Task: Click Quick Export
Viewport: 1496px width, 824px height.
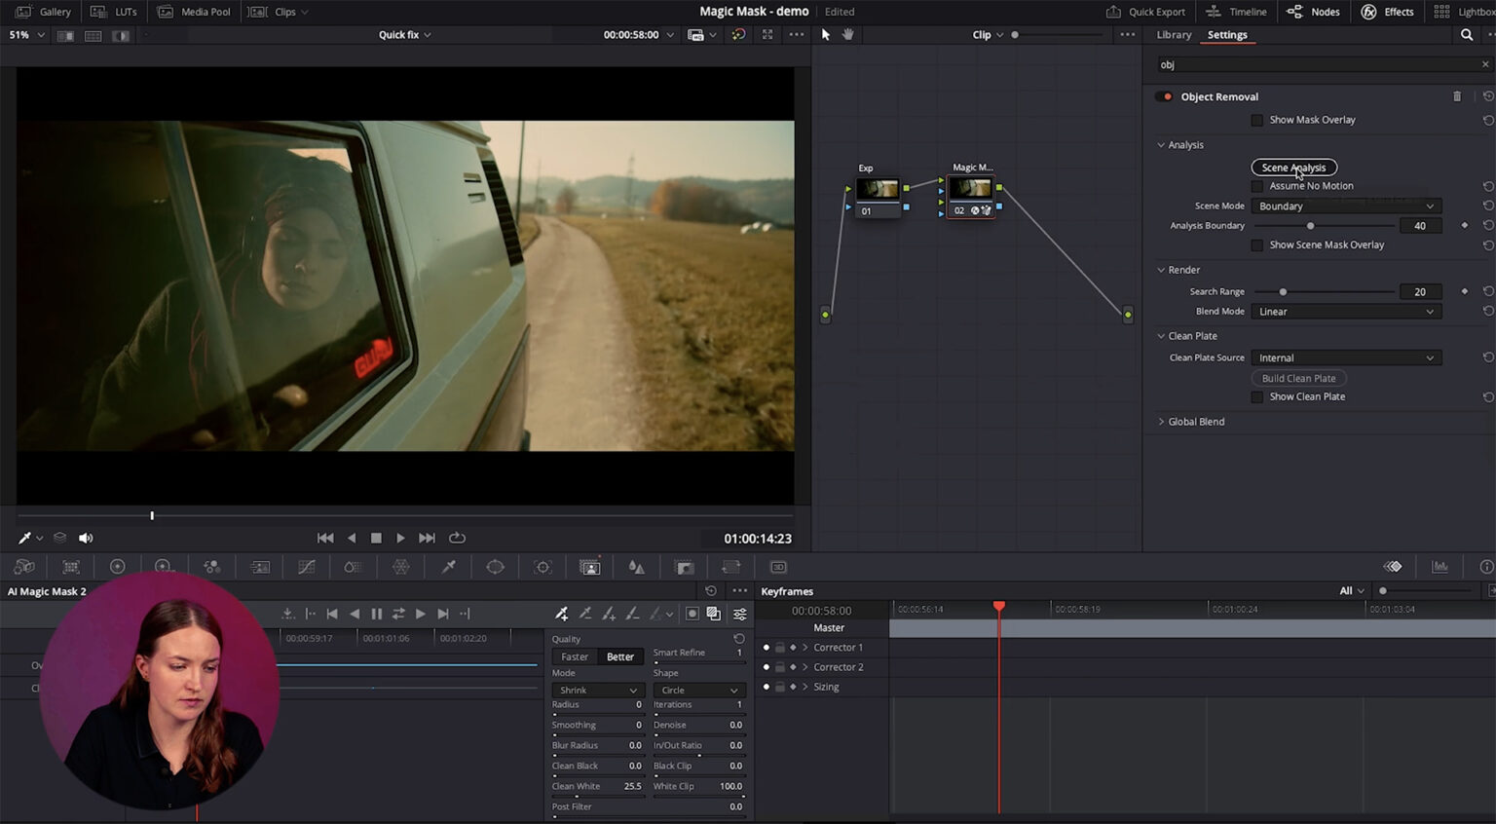Action: point(1146,12)
